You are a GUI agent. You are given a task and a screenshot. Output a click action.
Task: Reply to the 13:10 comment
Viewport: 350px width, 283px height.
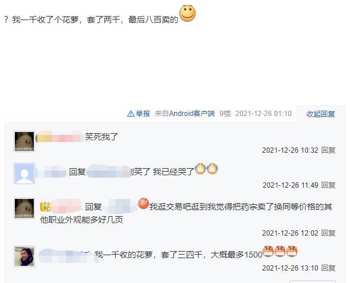click(328, 268)
